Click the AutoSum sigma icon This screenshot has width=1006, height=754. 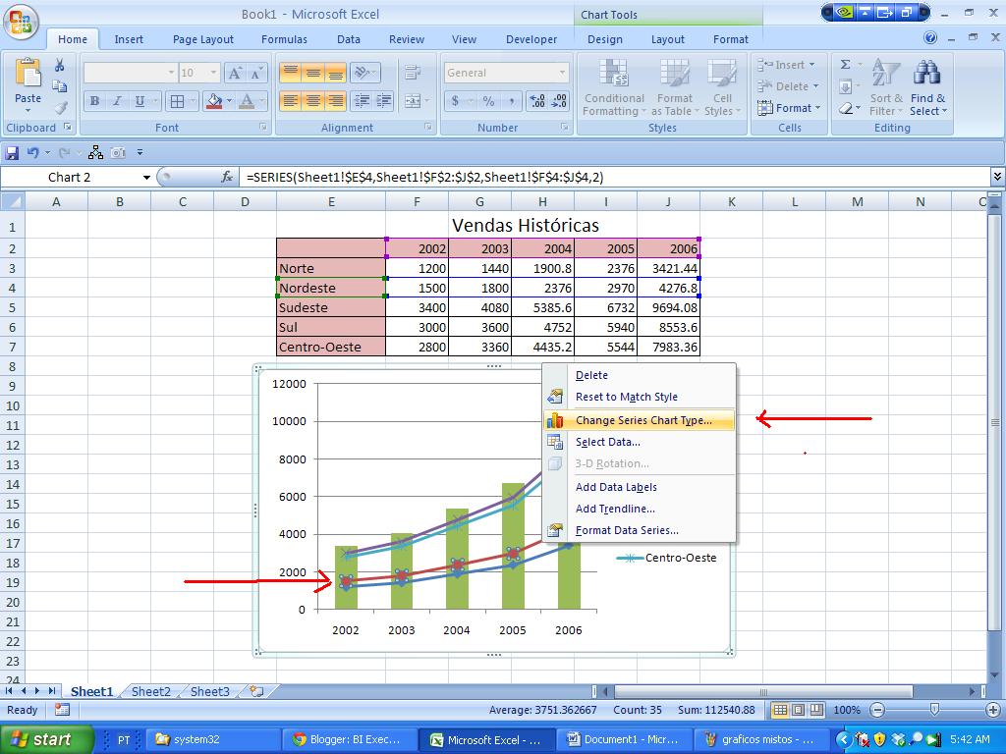pyautogui.click(x=846, y=65)
